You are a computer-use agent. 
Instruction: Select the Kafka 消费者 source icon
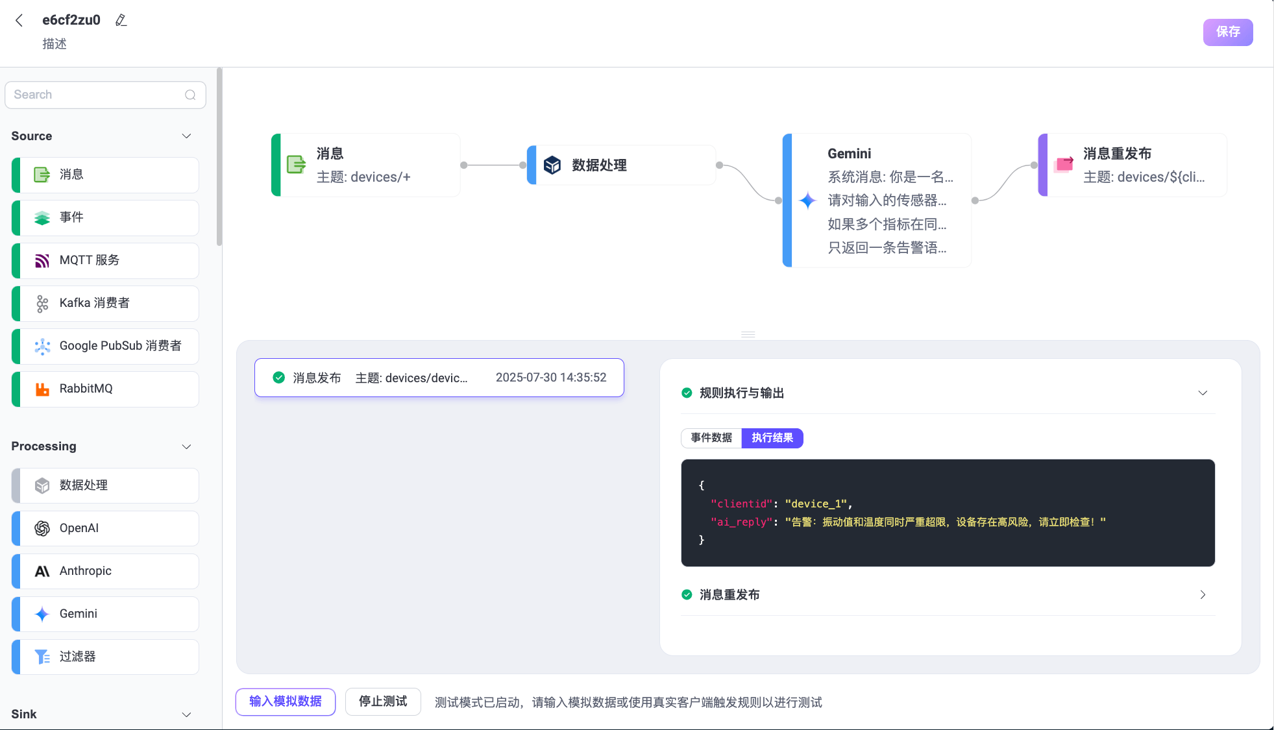pos(42,303)
